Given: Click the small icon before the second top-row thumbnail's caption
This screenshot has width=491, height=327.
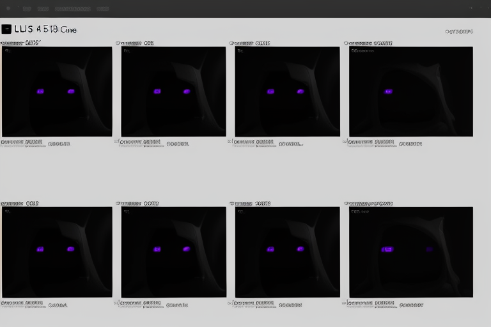Looking at the screenshot, I should click(x=116, y=142).
